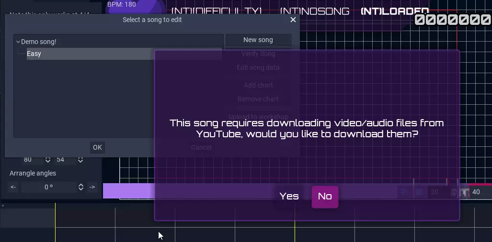Click the (NT)LOADED status text
Image resolution: width=492 pixels, height=242 pixels.
click(x=395, y=11)
